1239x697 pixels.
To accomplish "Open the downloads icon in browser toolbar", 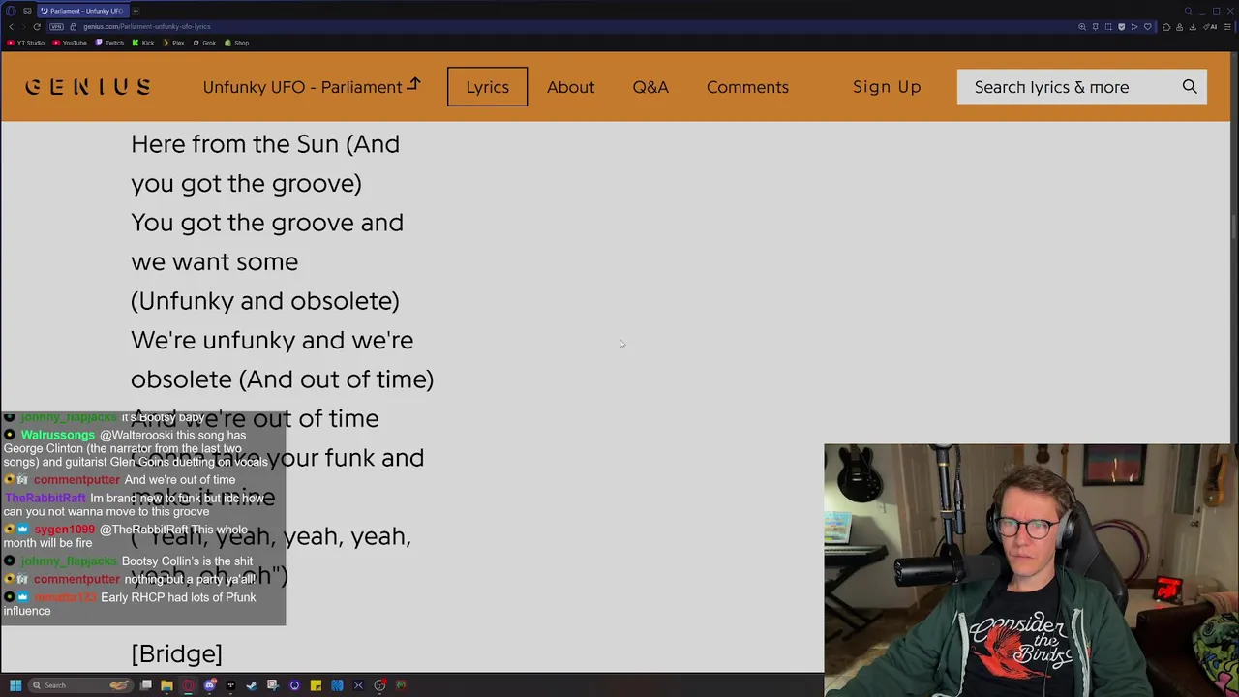I will (x=1193, y=27).
